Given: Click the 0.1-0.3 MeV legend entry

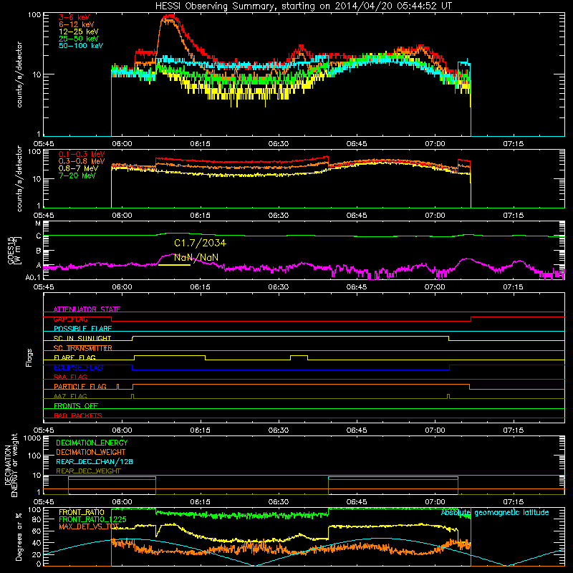Looking at the screenshot, I should pos(82,154).
